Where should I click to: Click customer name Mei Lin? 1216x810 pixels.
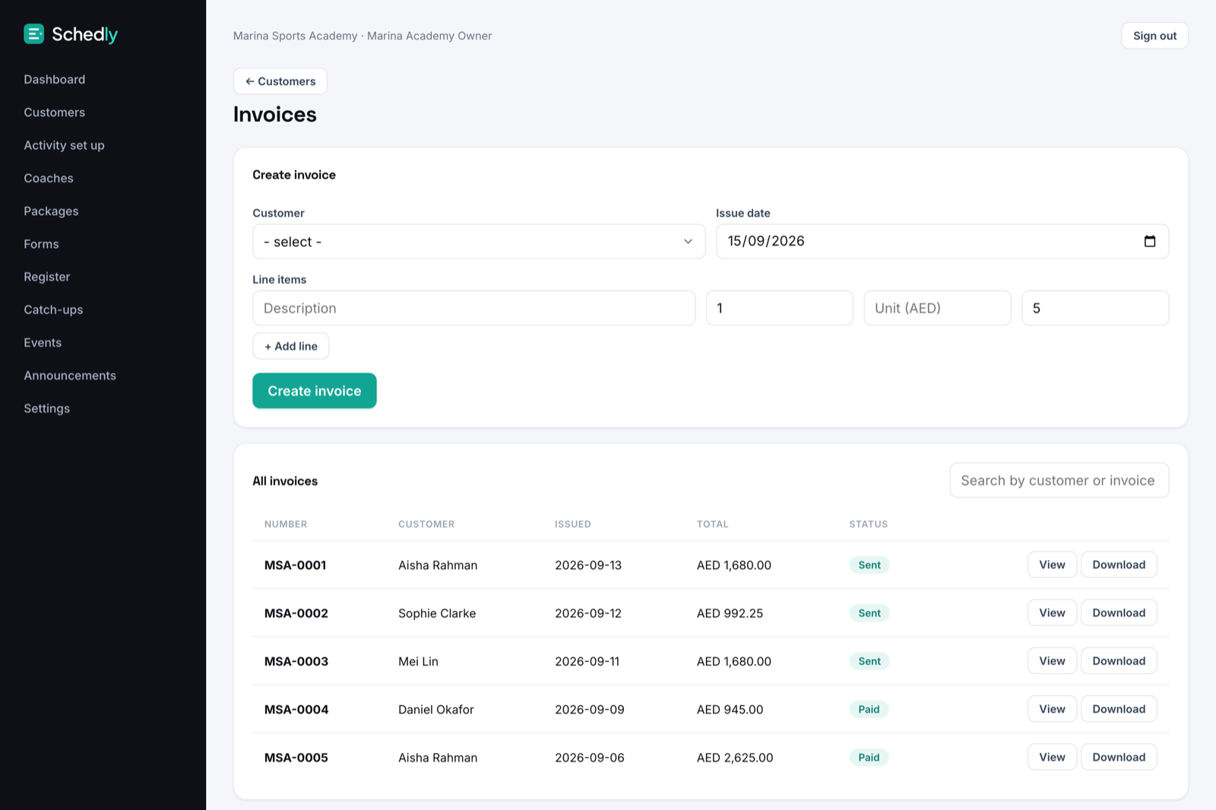point(418,662)
